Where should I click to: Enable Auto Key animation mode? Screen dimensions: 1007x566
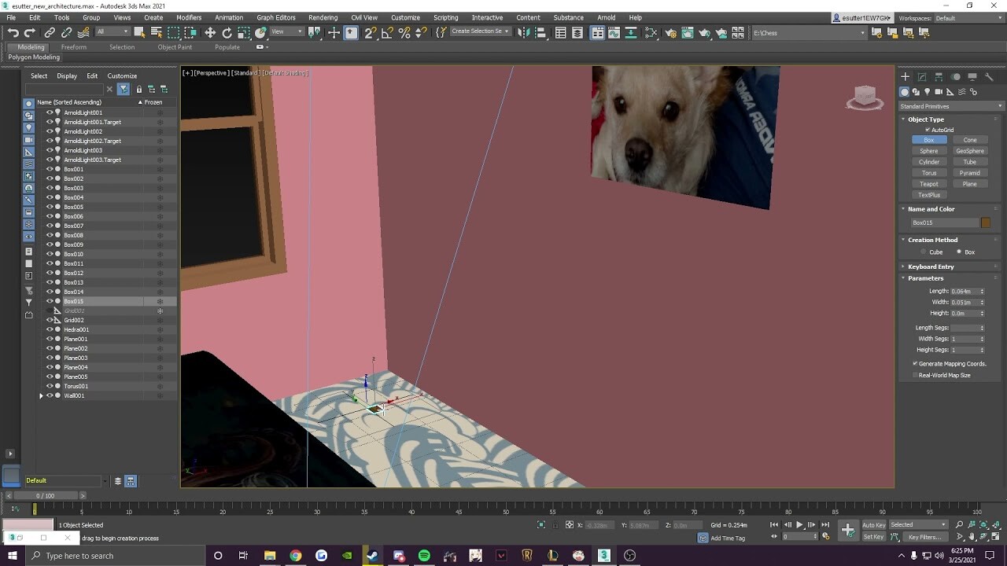coord(876,525)
